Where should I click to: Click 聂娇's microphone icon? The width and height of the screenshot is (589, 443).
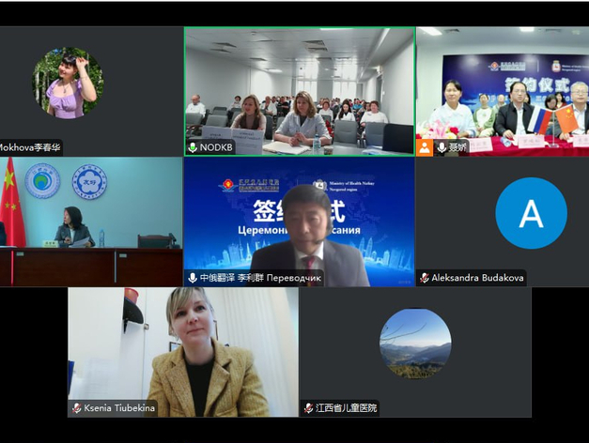pos(442,147)
